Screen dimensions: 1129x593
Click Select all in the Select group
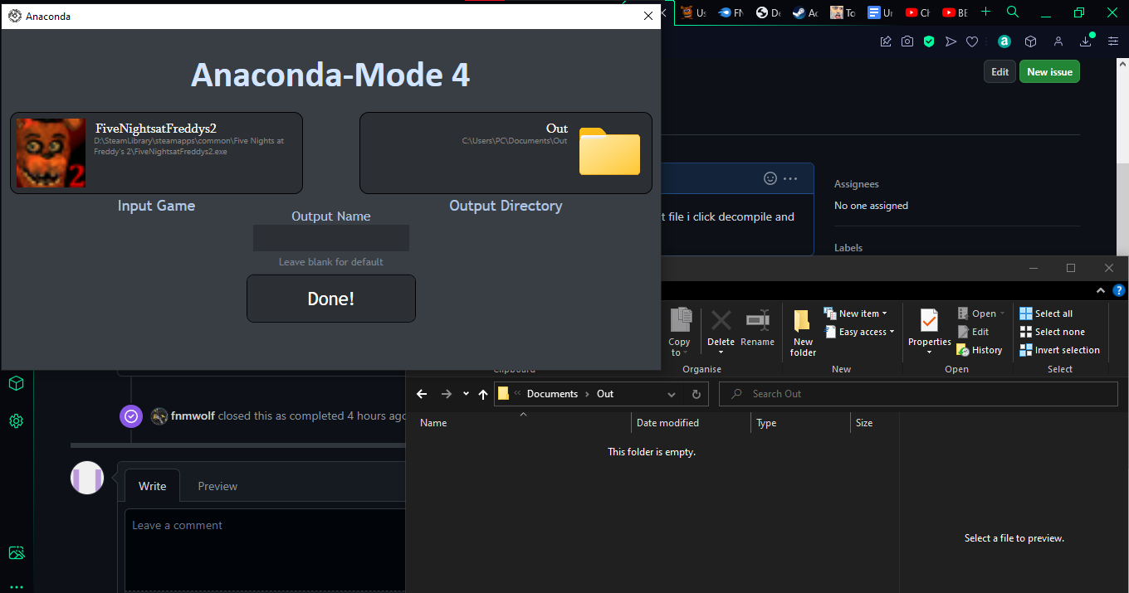1048,313
